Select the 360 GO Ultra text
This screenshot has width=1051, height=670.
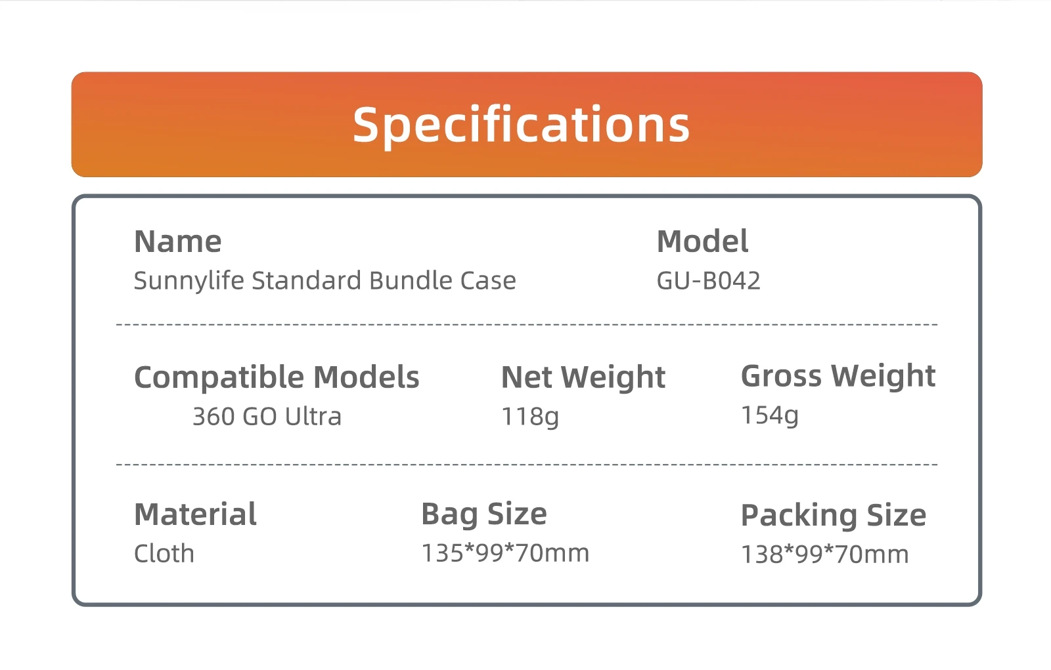click(267, 417)
